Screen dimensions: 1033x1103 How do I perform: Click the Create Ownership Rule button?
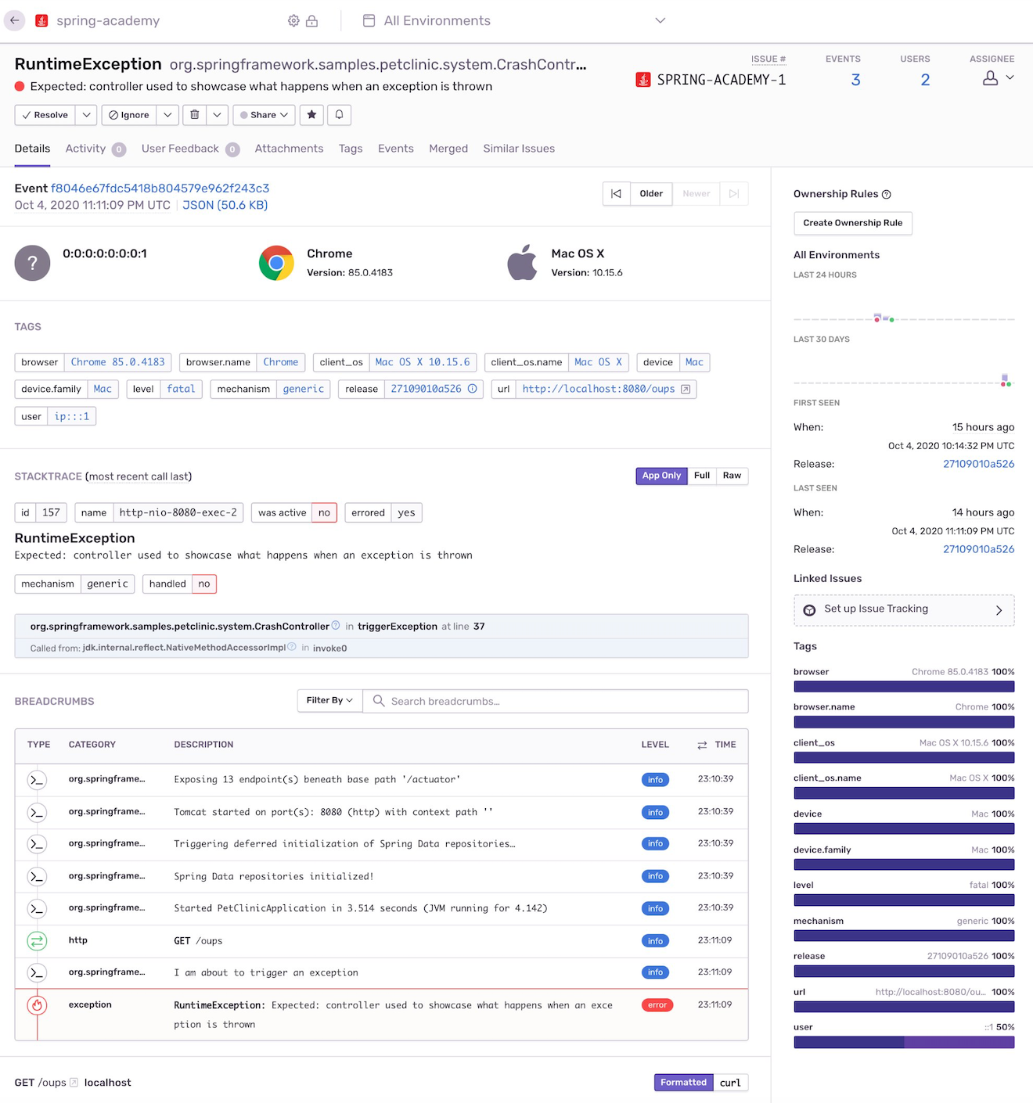click(852, 223)
